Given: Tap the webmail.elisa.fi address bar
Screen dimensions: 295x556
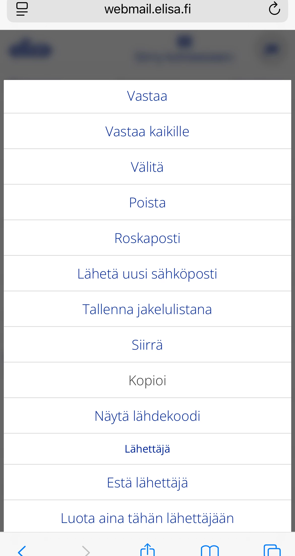Looking at the screenshot, I should 147,10.
